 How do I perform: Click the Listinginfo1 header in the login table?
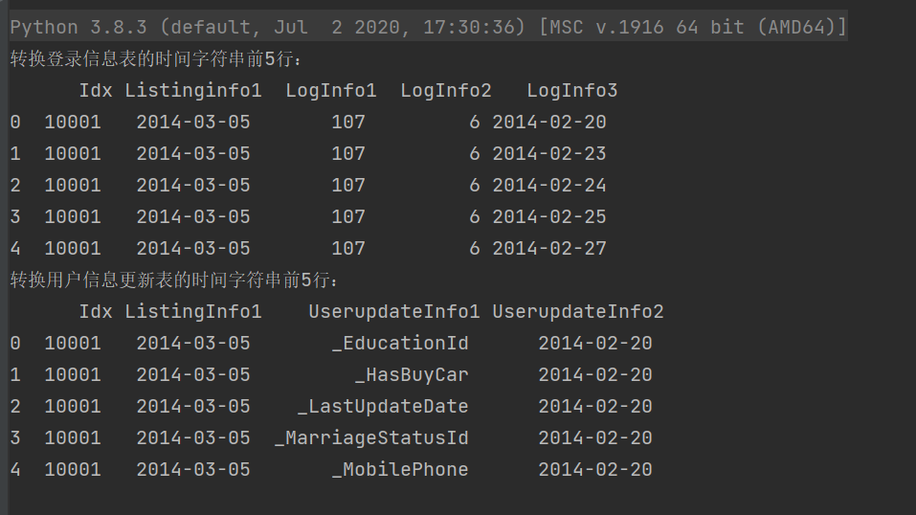coord(193,91)
